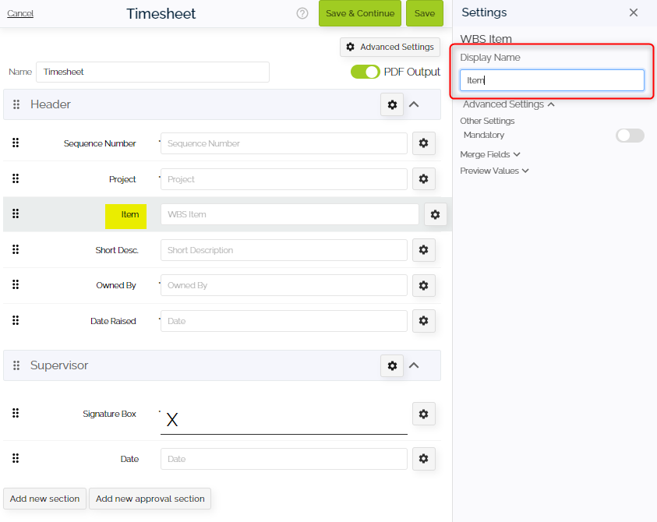Screen dimensions: 657x522
Task: Collapse the Header section chevron
Action: pos(414,104)
